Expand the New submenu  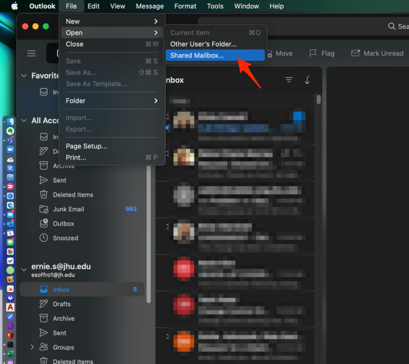pyautogui.click(x=112, y=21)
